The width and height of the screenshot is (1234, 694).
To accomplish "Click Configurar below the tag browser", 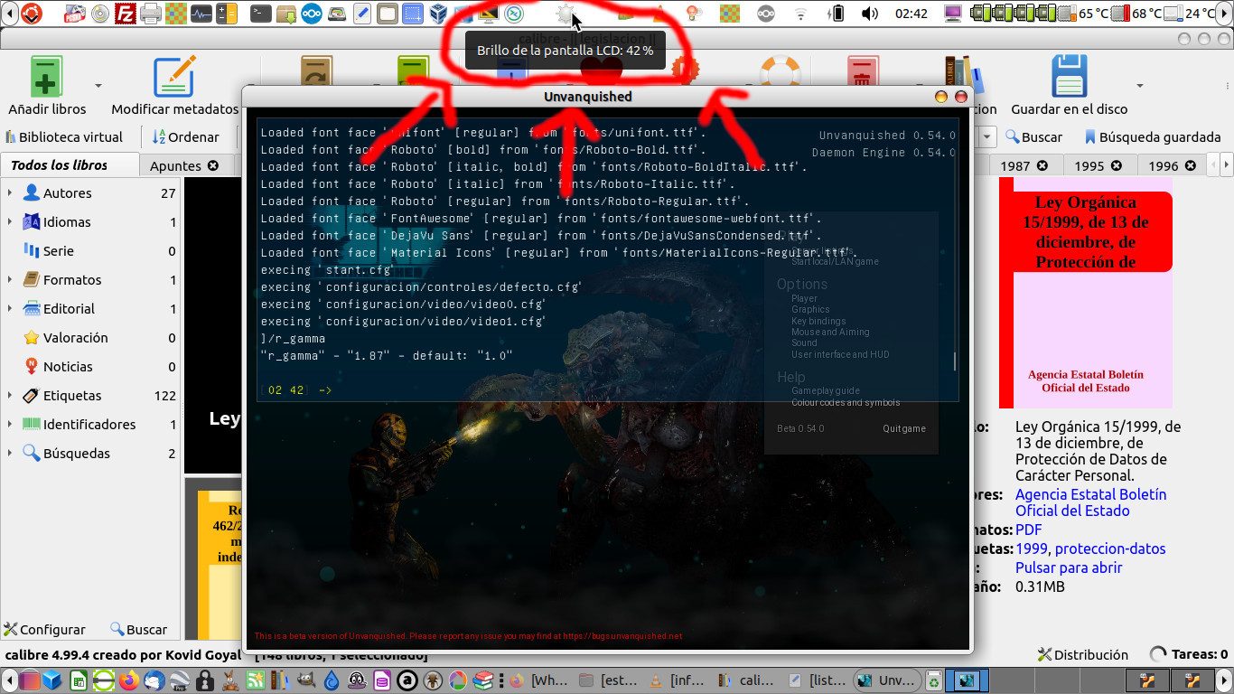I will 44,630.
